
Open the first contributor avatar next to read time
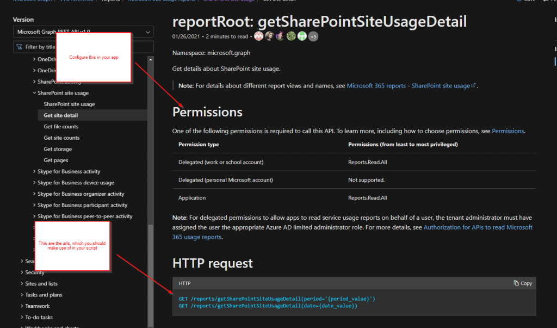pos(258,36)
